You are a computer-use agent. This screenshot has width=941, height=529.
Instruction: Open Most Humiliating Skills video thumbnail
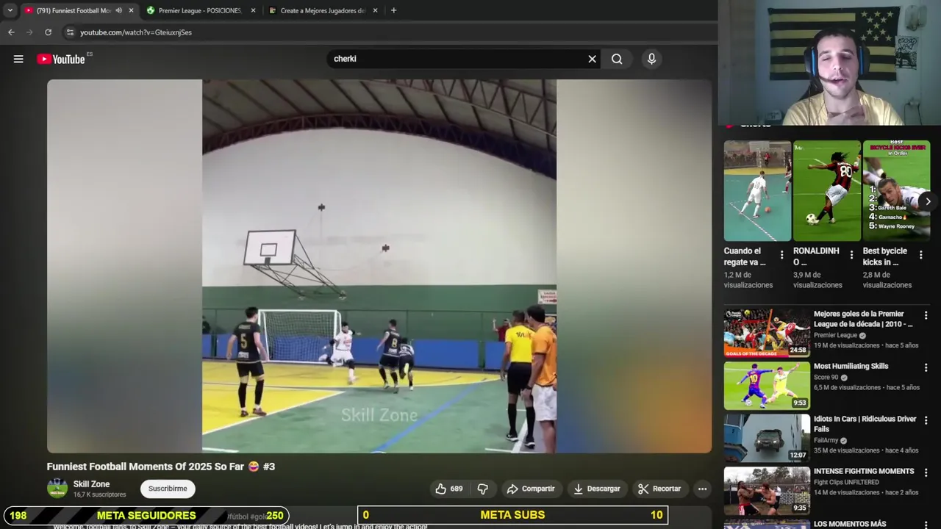pyautogui.click(x=767, y=385)
